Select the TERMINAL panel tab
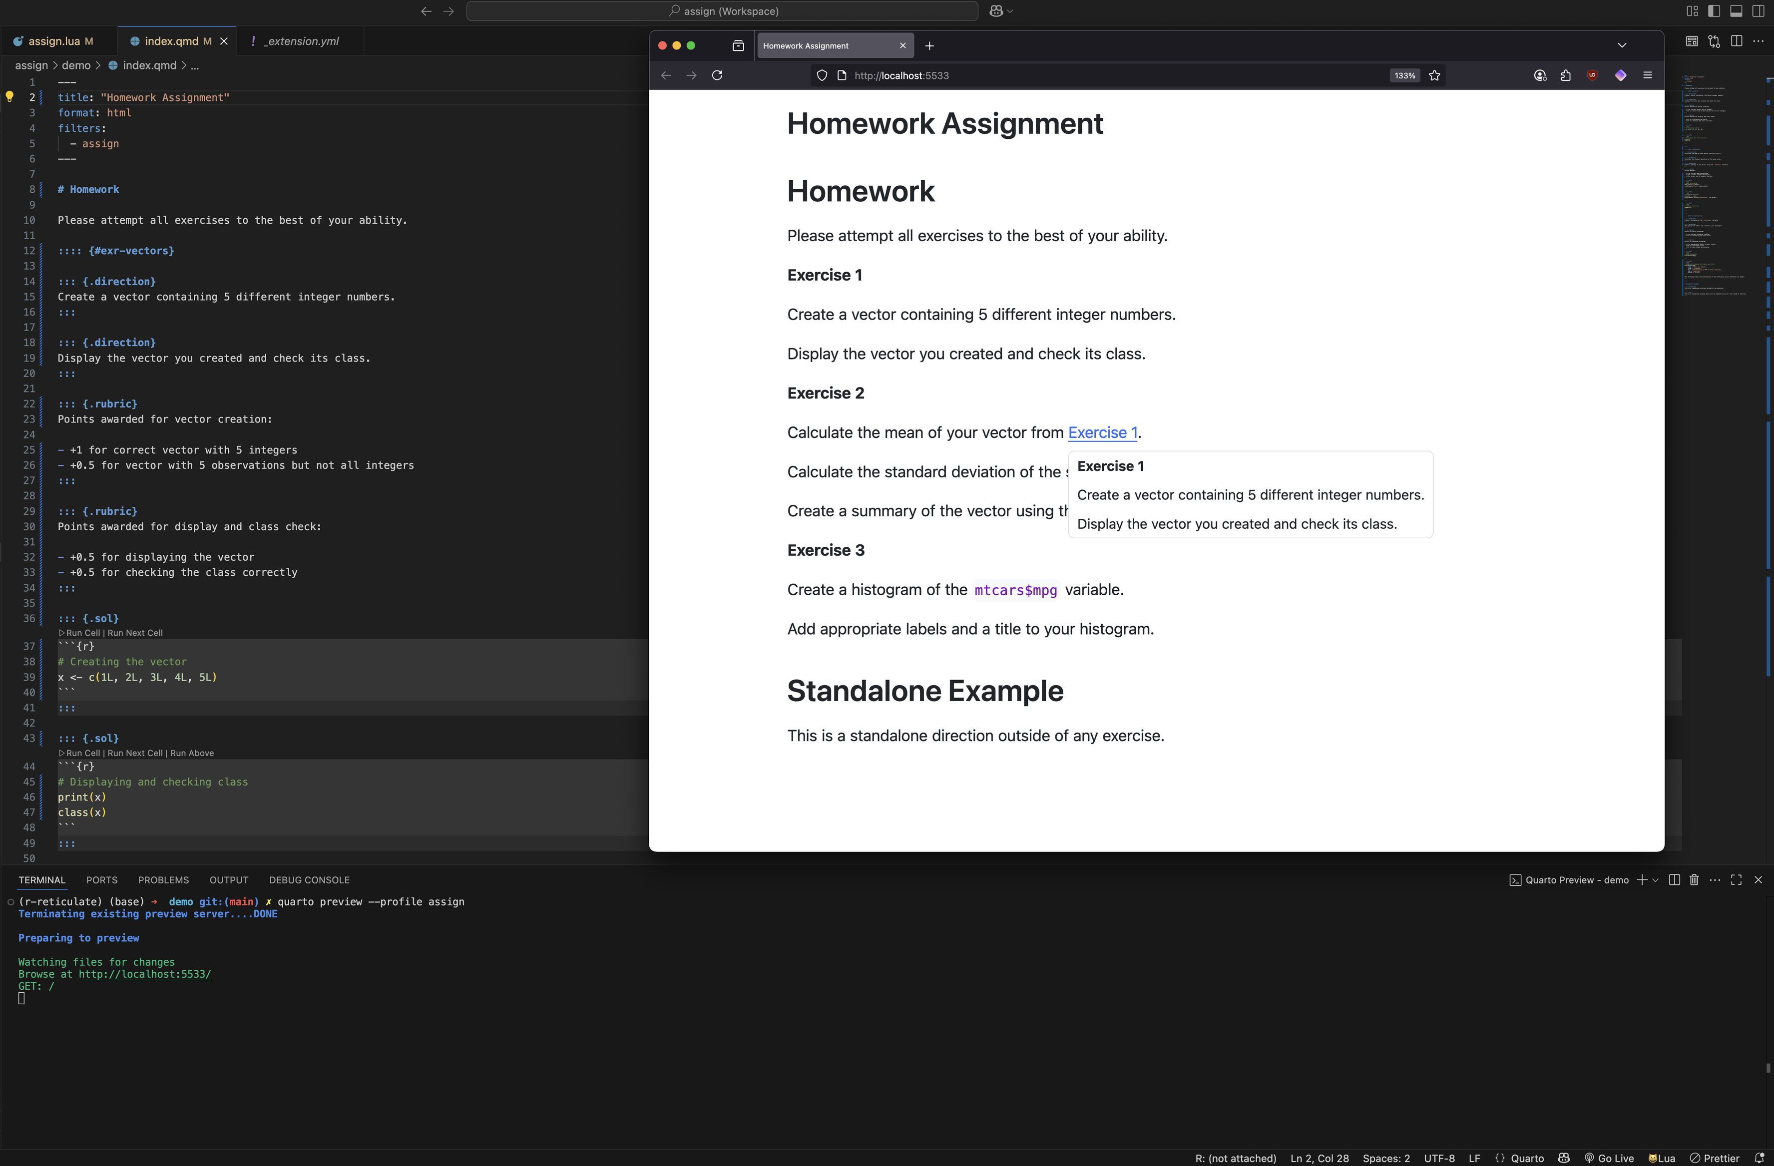 pyautogui.click(x=42, y=880)
